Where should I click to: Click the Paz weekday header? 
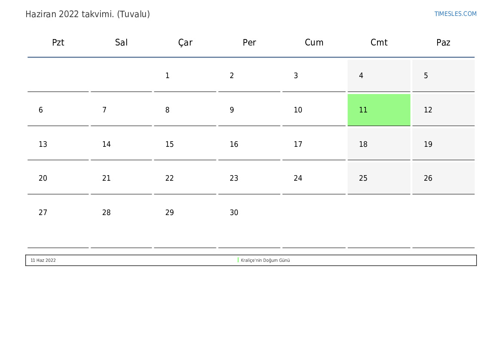point(443,42)
